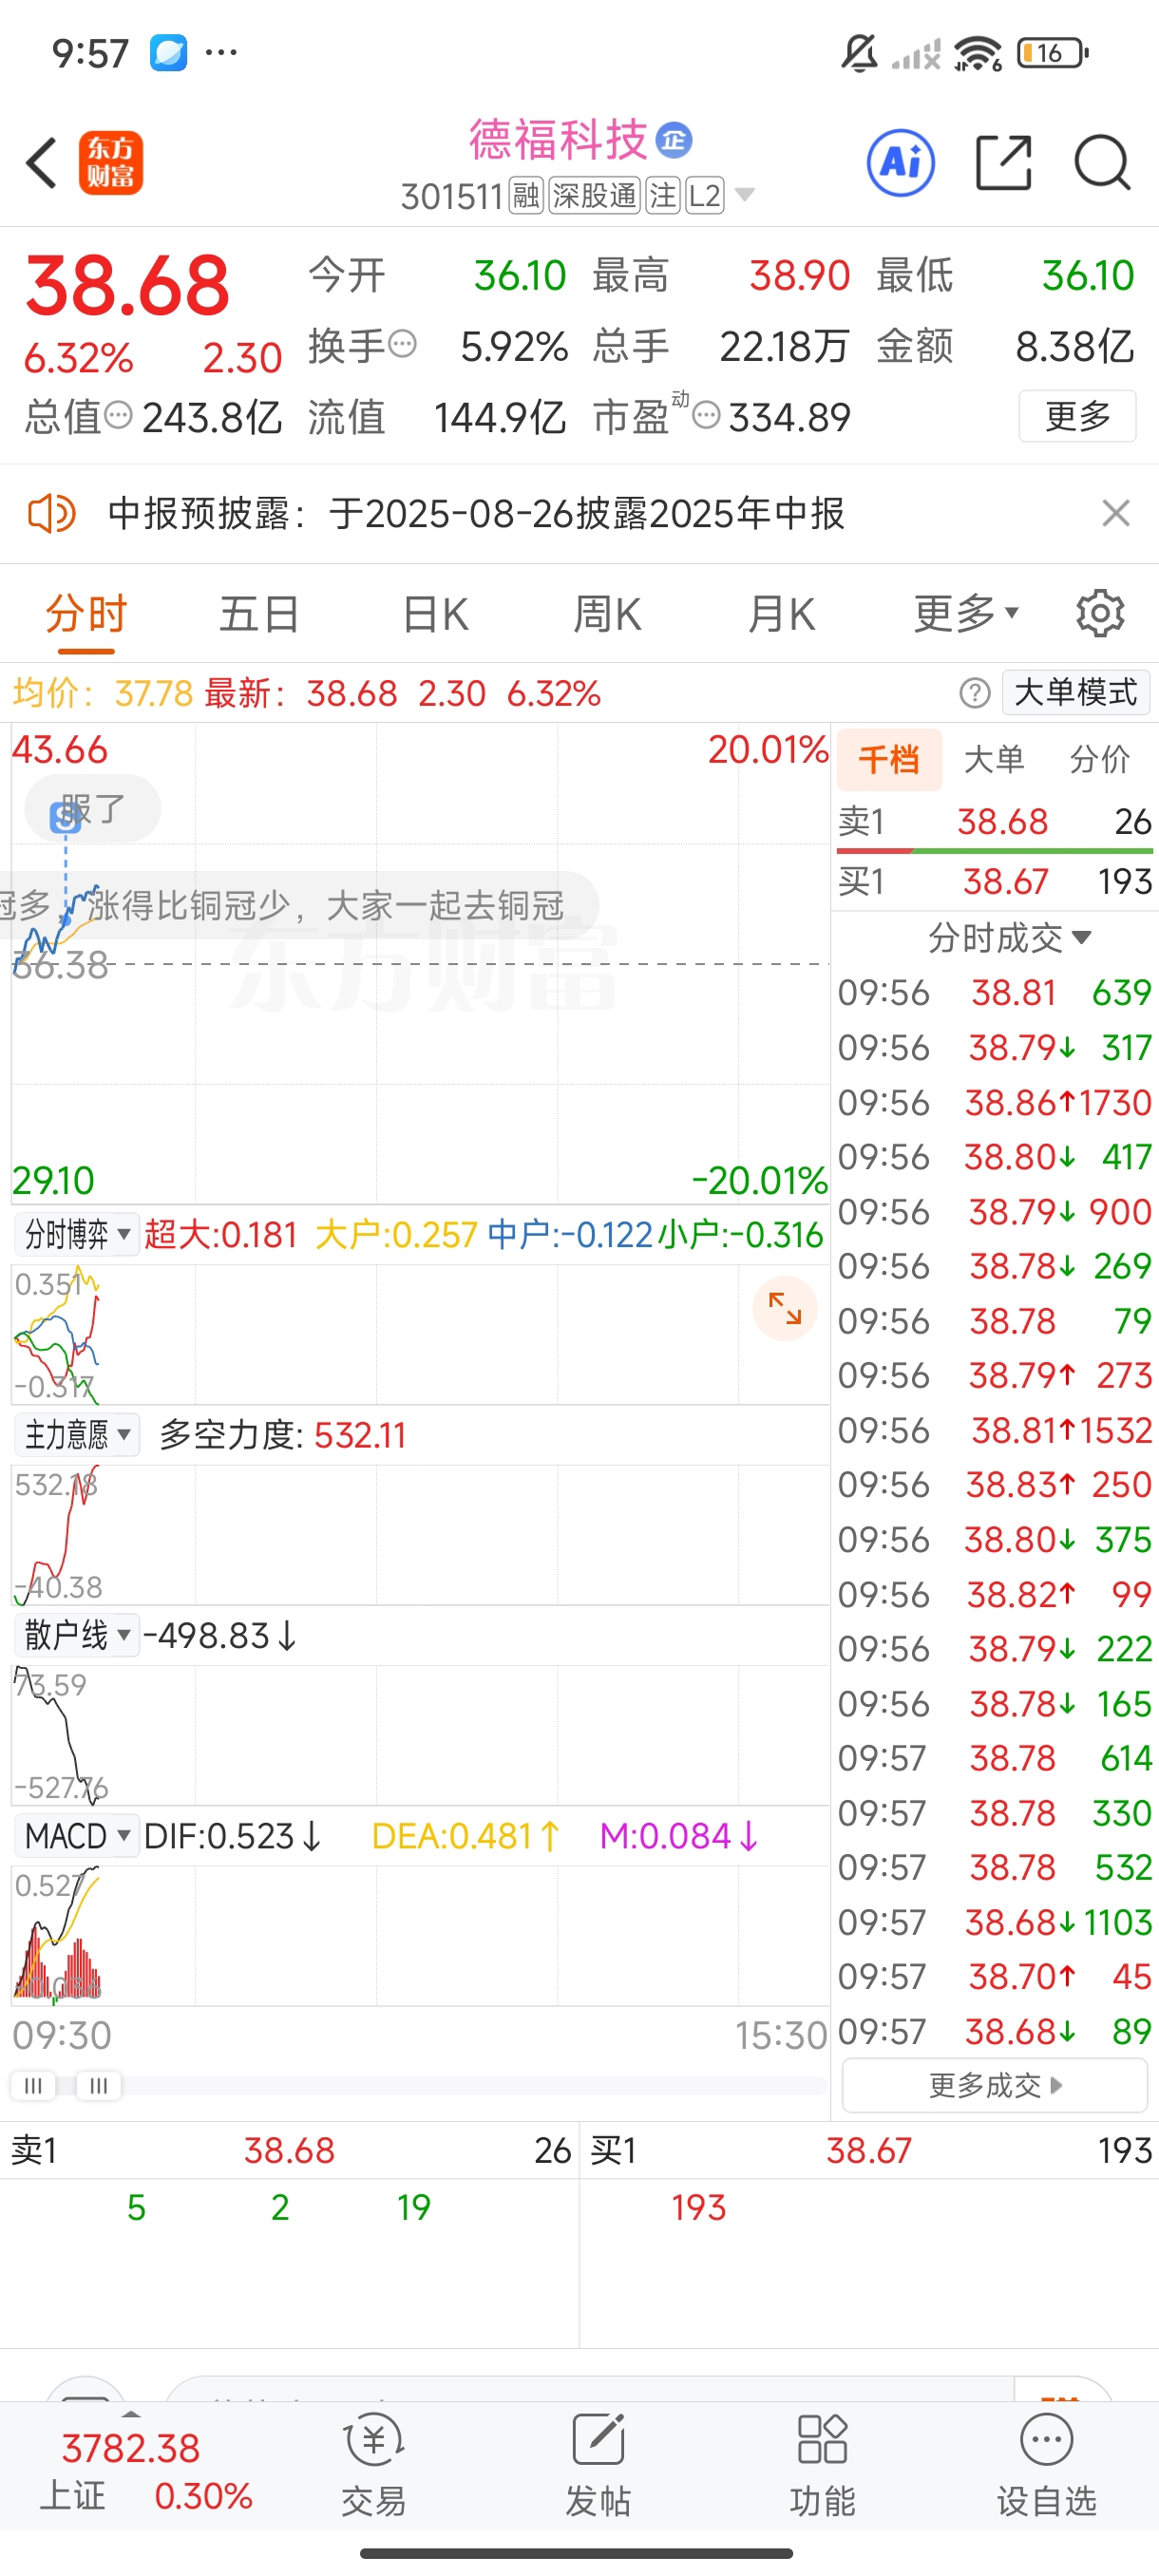This screenshot has width=1159, height=2576.
Task: Tap the bottom 买1 38.67 order row
Action: click(870, 2150)
